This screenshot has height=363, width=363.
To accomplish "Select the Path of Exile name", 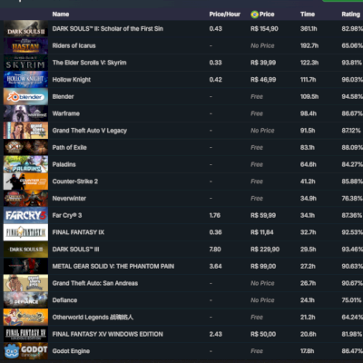I will [x=69, y=147].
